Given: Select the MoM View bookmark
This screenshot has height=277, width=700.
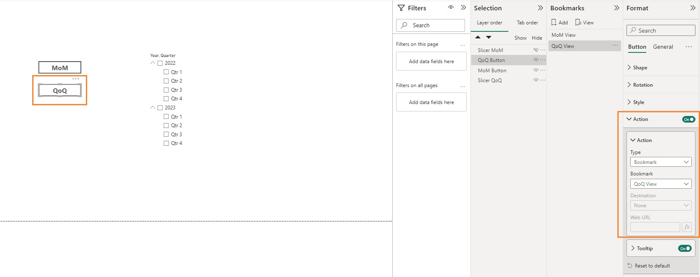Looking at the screenshot, I should point(585,35).
